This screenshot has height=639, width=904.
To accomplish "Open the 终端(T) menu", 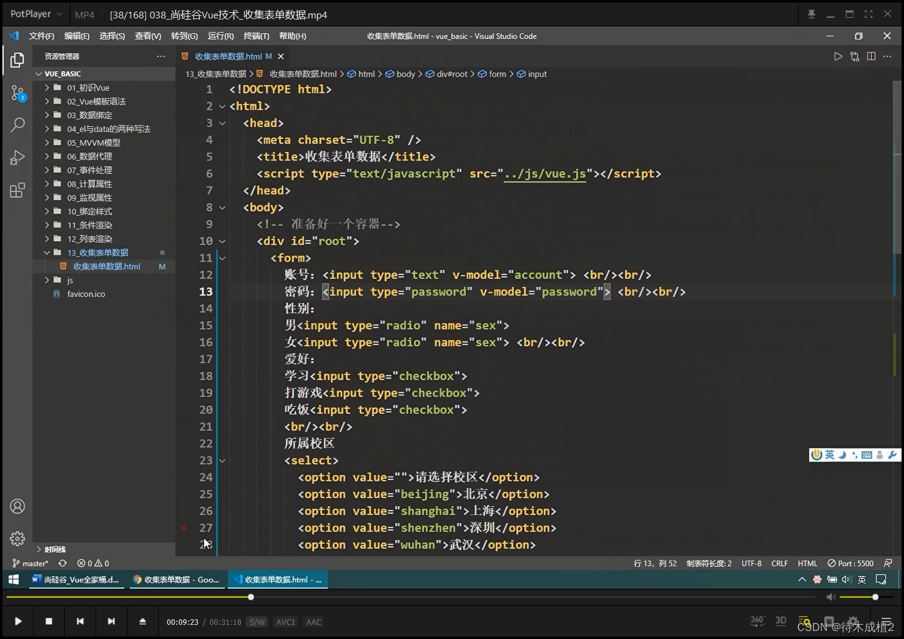I will point(256,36).
